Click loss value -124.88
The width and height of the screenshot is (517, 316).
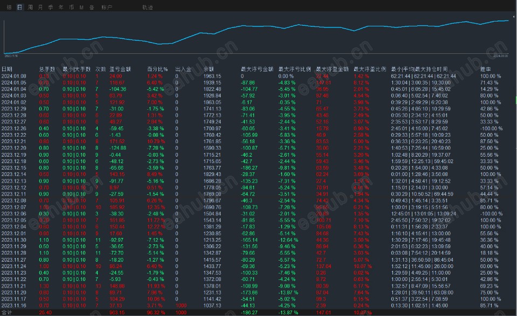pyautogui.click(x=118, y=148)
